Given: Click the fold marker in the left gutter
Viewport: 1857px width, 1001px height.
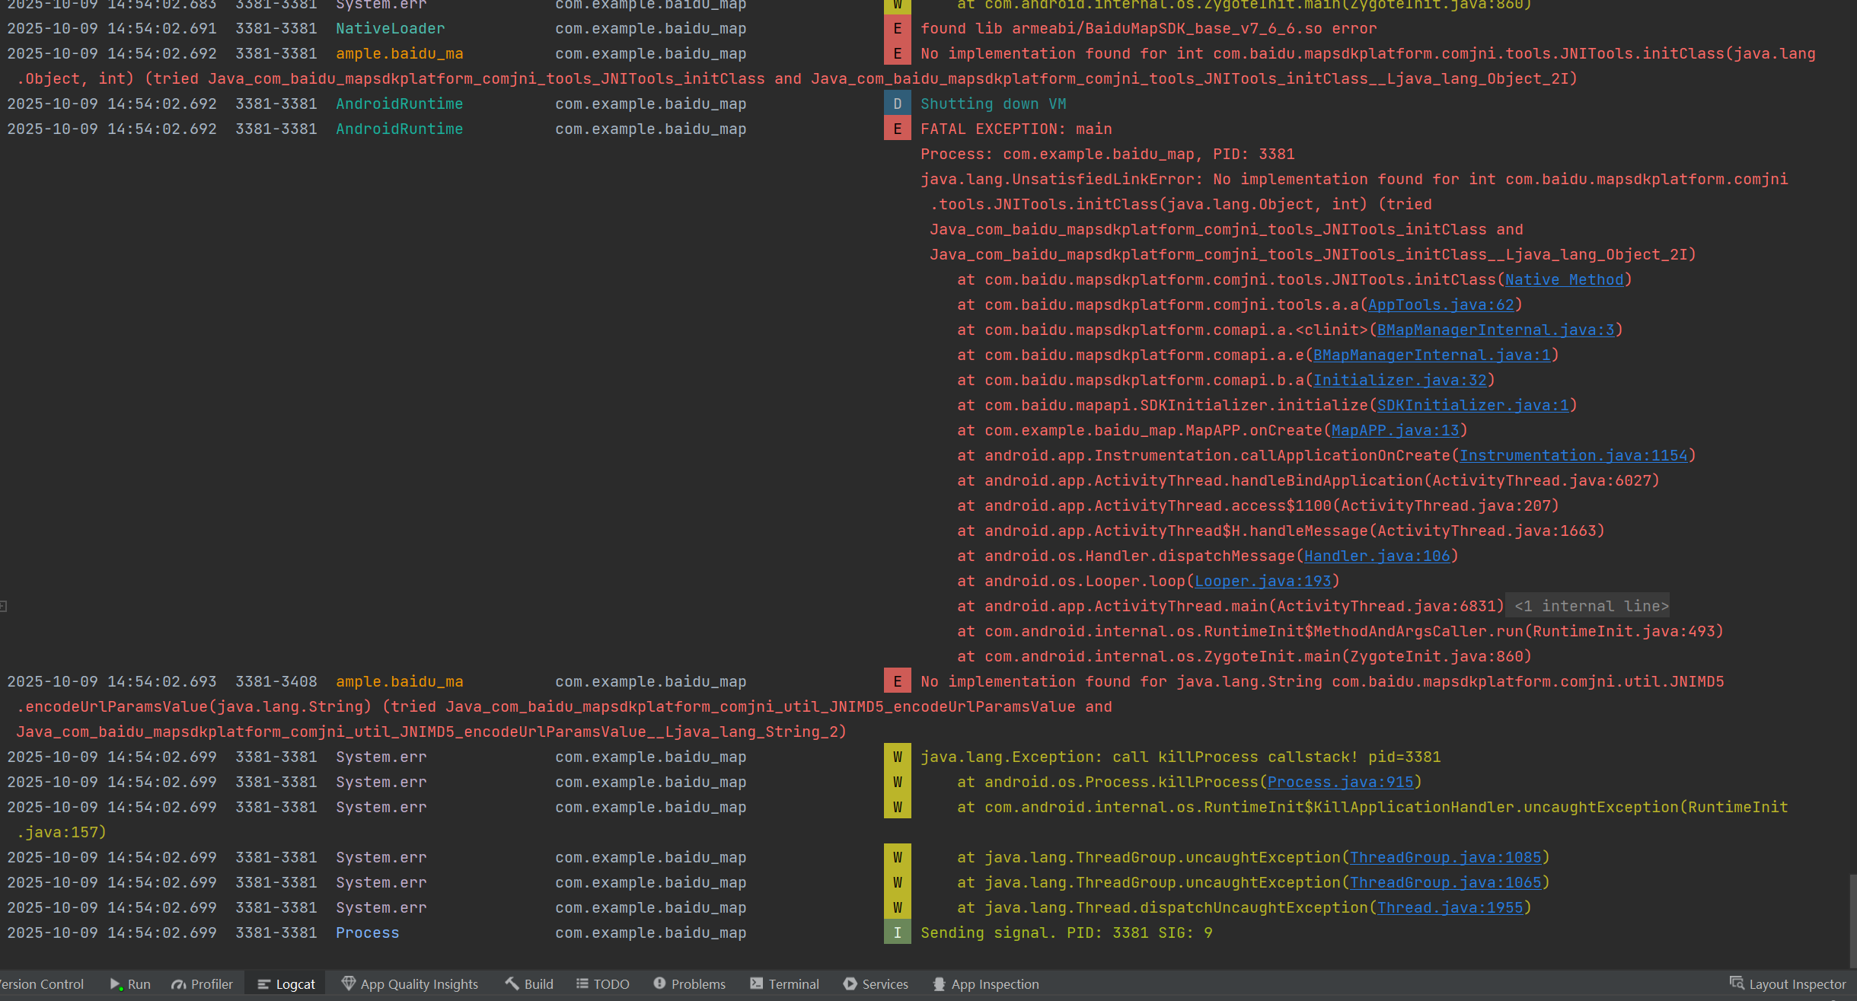Looking at the screenshot, I should click(4, 606).
